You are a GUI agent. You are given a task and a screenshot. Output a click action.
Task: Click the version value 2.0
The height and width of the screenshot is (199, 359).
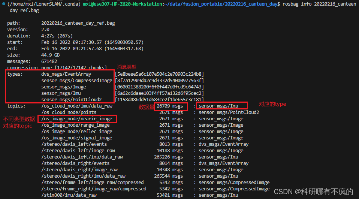[x=45, y=30]
